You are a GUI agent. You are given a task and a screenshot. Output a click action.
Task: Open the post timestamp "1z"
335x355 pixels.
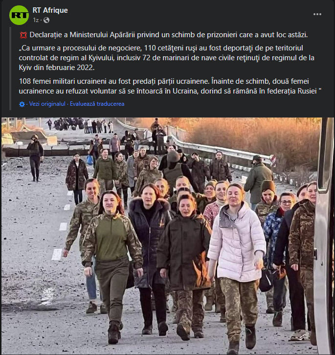tap(36, 20)
